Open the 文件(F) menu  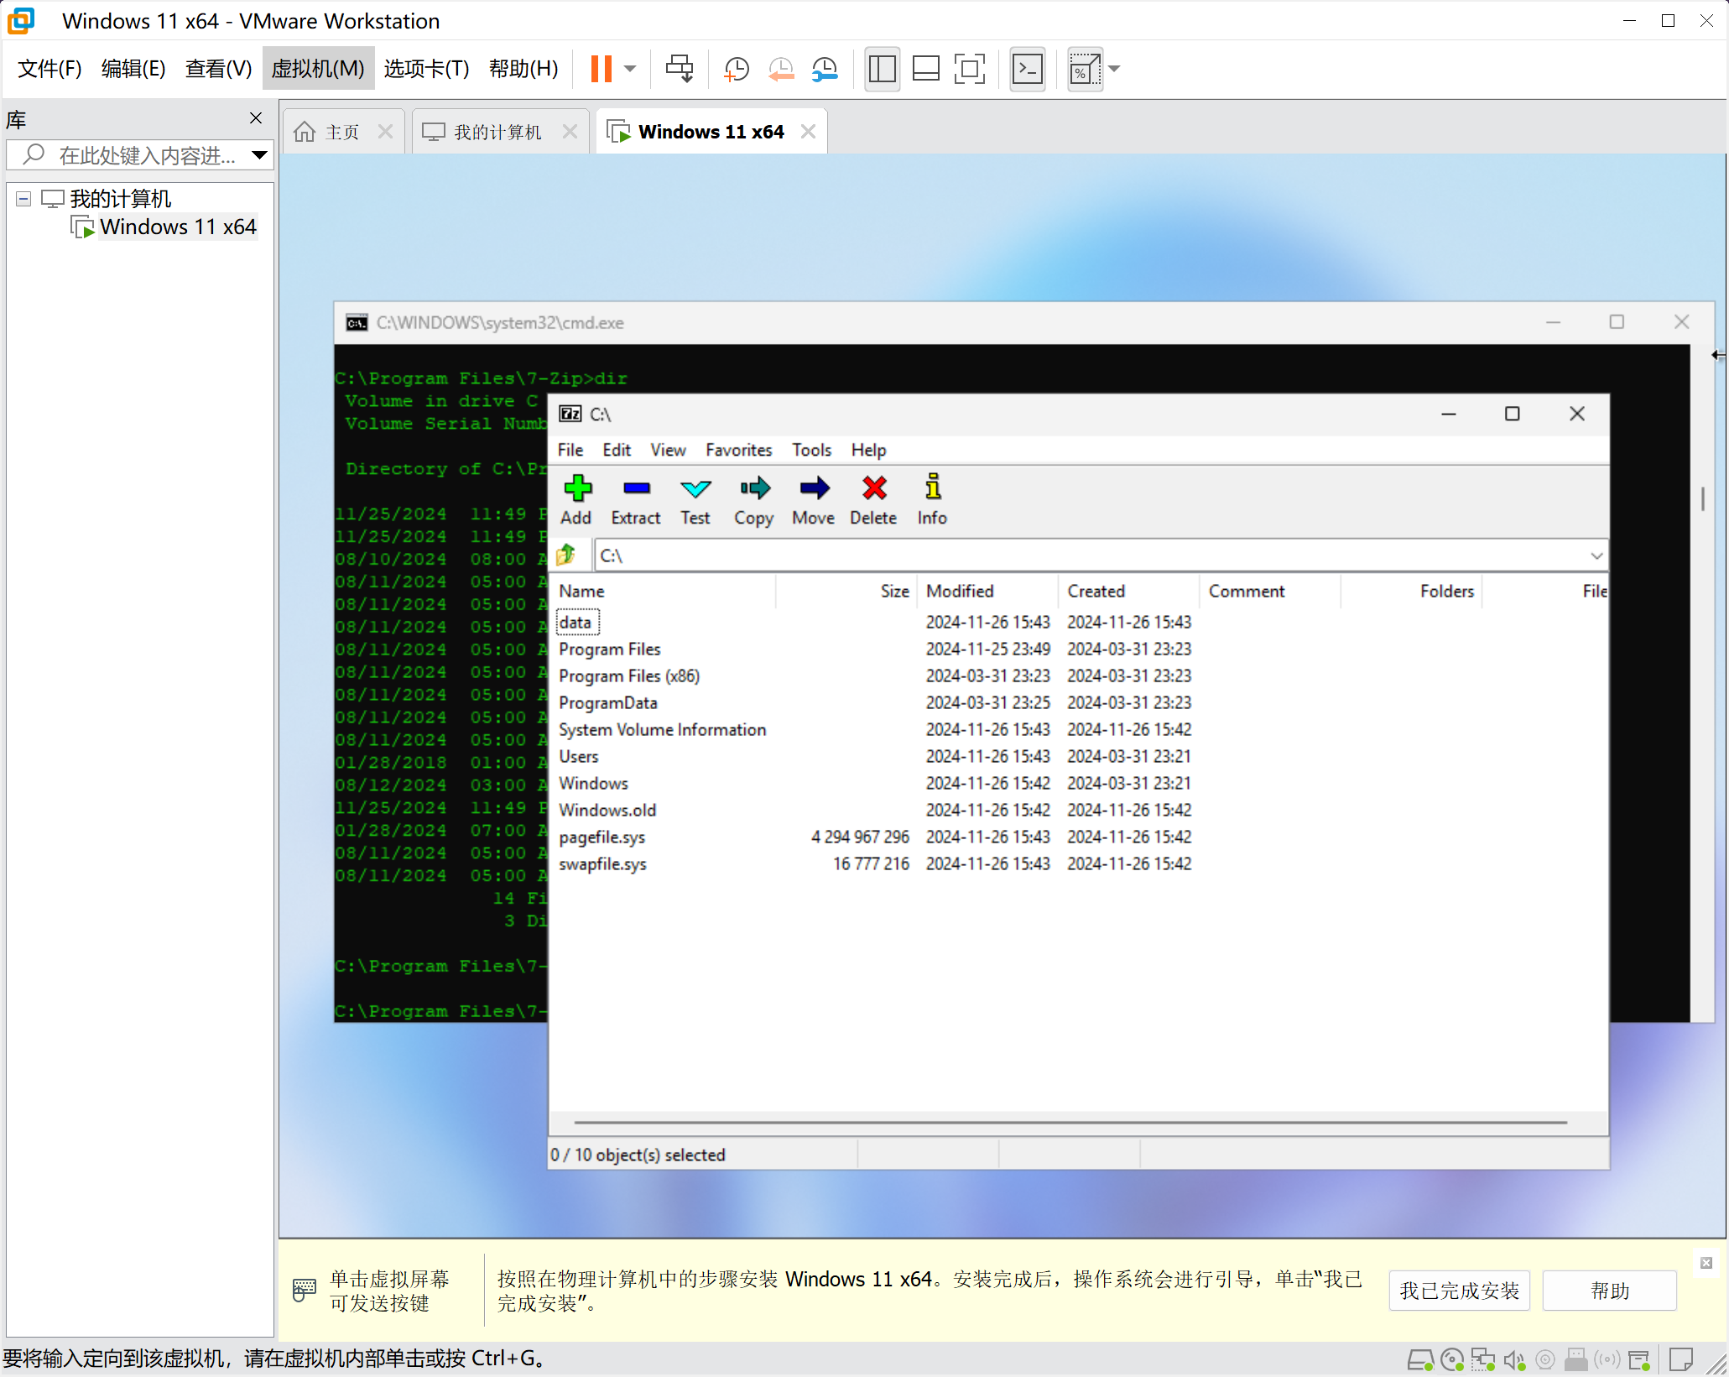click(49, 69)
